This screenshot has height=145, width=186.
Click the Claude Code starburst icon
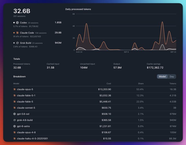click(x=17, y=33)
